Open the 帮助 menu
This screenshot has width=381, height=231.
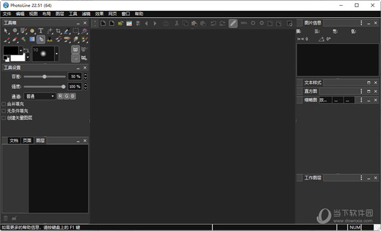point(139,14)
